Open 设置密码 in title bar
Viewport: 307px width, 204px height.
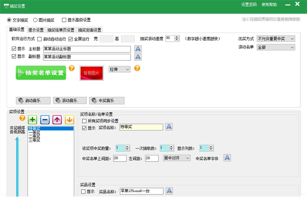249,4
